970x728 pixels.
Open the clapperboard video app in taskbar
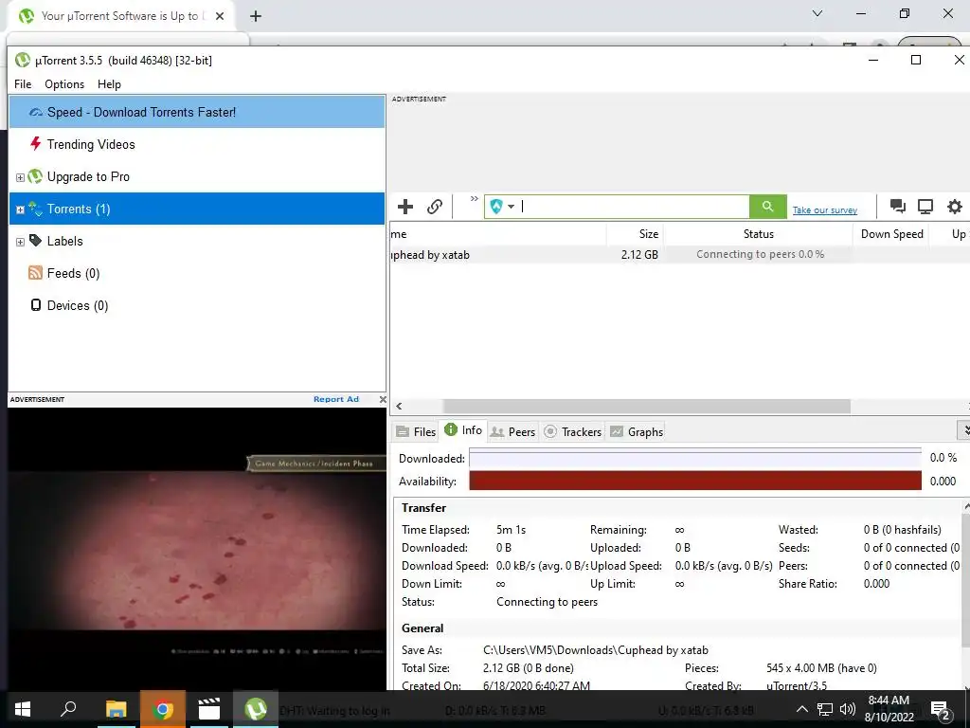point(209,709)
